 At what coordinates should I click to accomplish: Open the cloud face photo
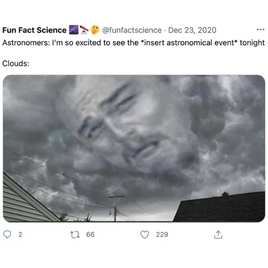(x=134, y=148)
